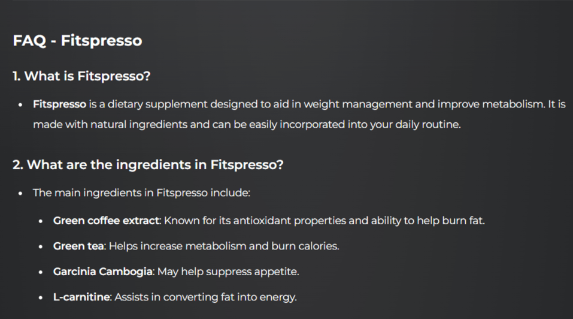573x319 pixels.
Task: Click the bold 'Green coffee extract' term
Action: (107, 221)
